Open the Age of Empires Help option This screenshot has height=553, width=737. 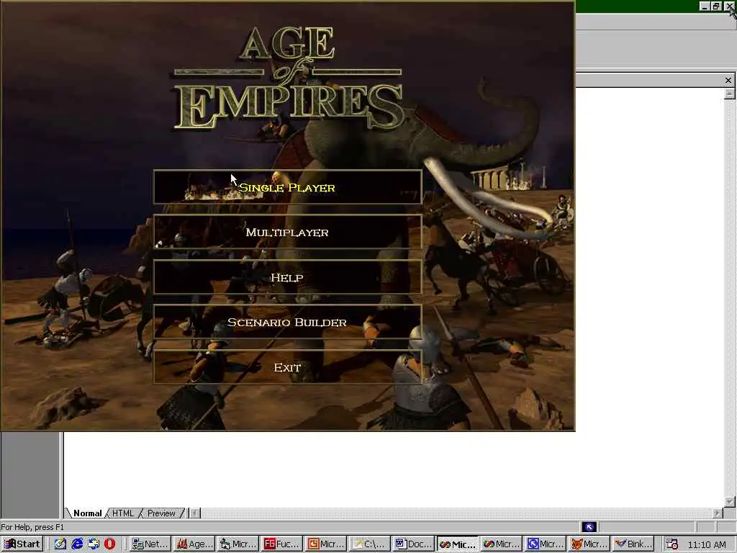coord(287,277)
